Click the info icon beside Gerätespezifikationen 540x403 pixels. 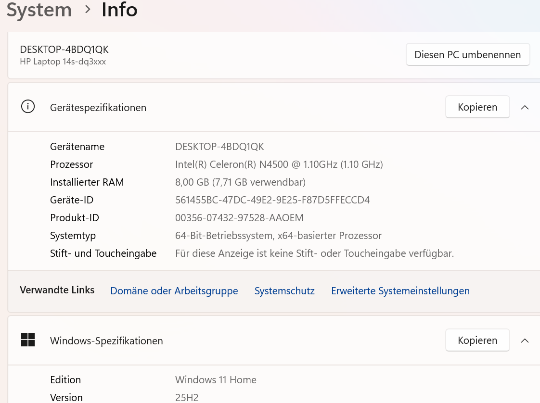[28, 107]
